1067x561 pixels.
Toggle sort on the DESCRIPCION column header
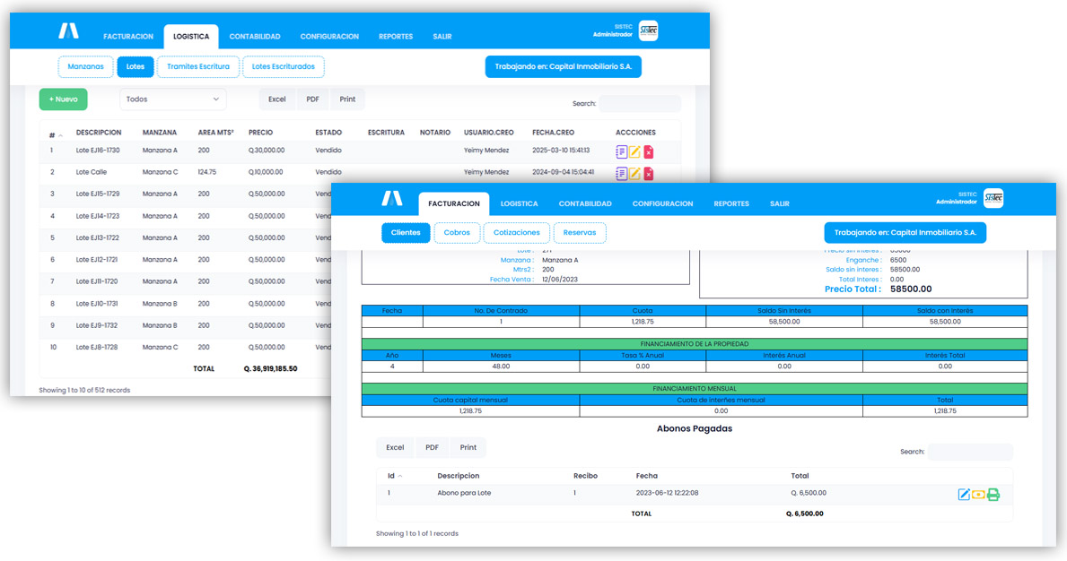[x=99, y=132]
